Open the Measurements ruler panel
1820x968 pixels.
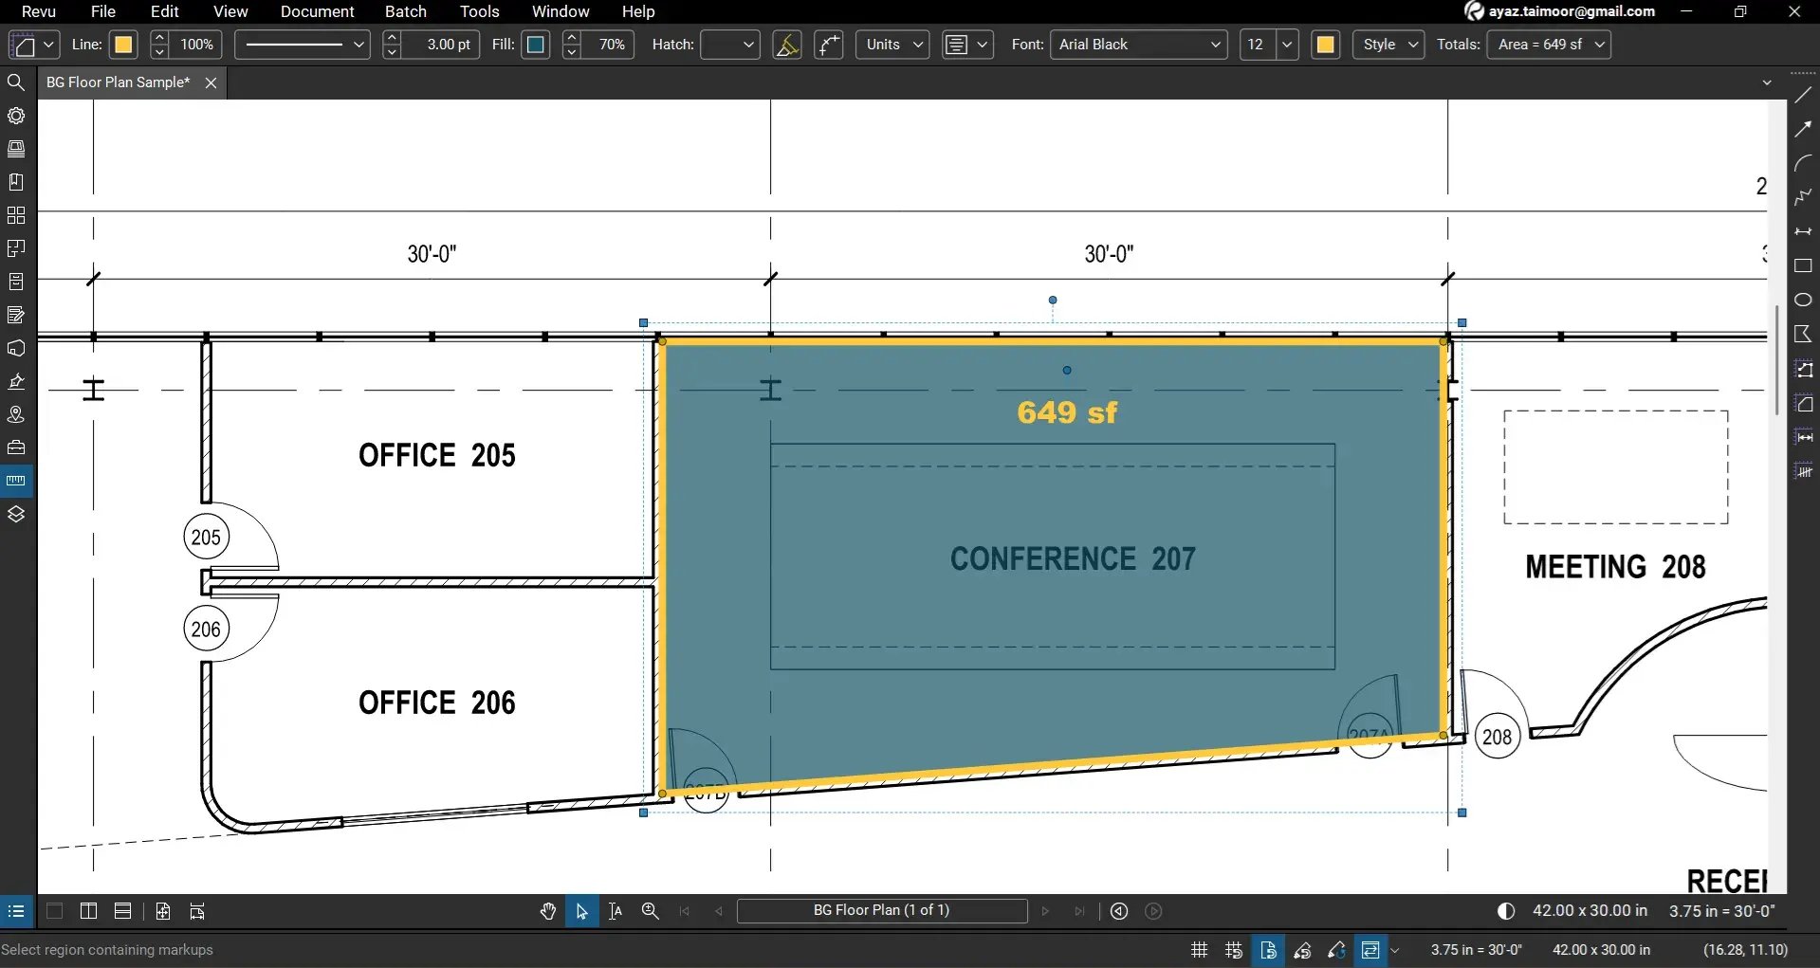pyautogui.click(x=16, y=481)
